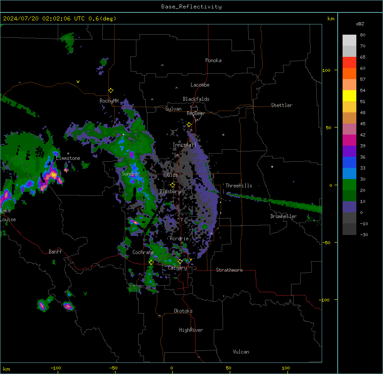Pick the slate purple 10-0 dBZ legend swatch
The image size is (383, 374).
[x=349, y=207]
